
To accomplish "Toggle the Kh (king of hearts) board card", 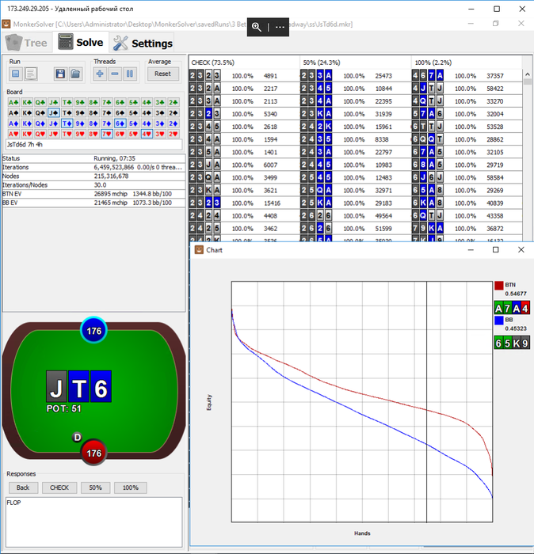I will (27, 135).
